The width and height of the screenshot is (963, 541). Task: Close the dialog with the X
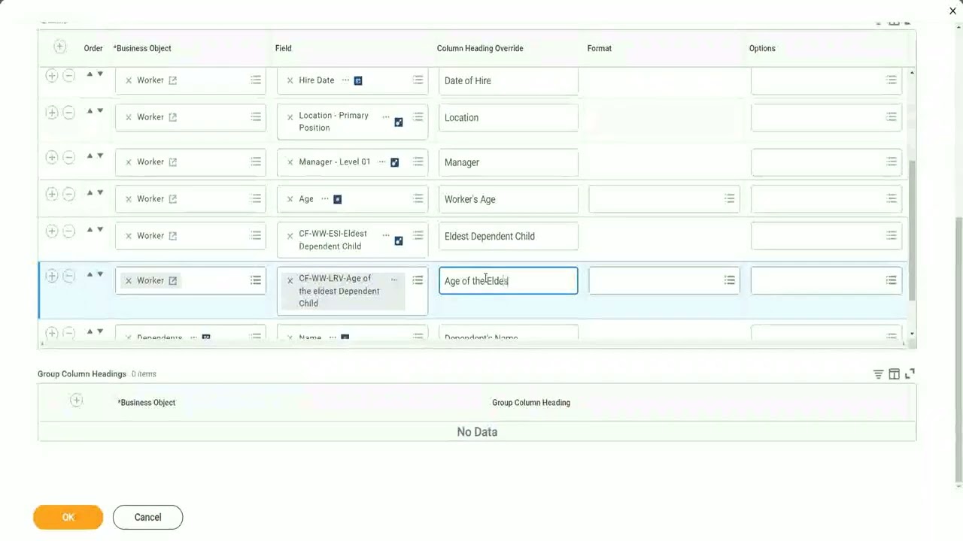pyautogui.click(x=952, y=11)
